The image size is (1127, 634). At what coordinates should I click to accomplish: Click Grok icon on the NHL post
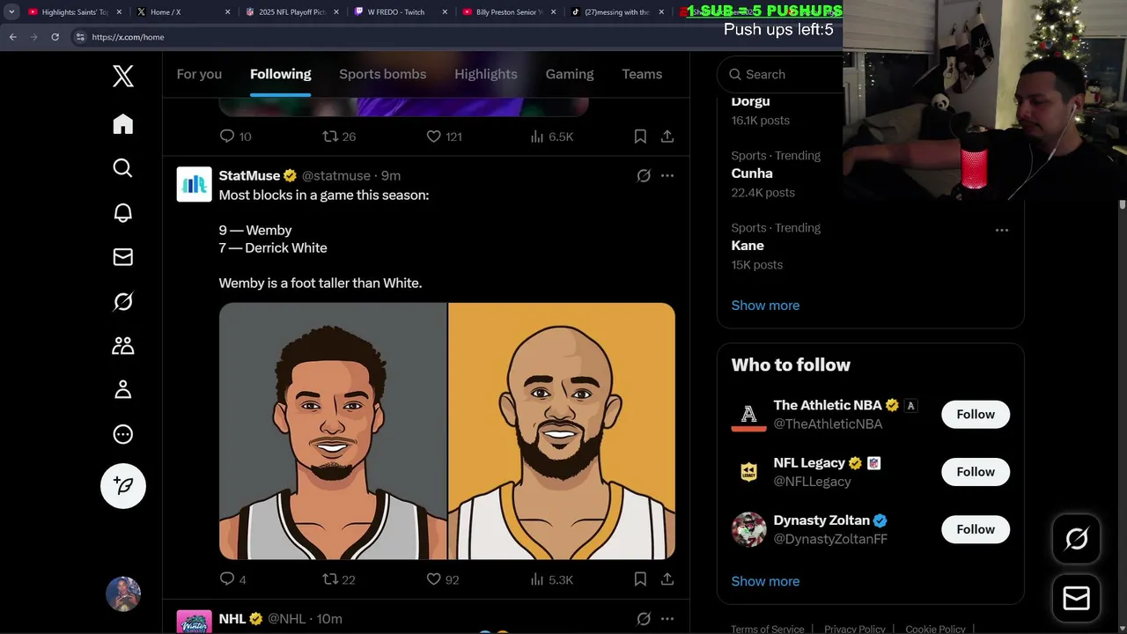pos(644,619)
